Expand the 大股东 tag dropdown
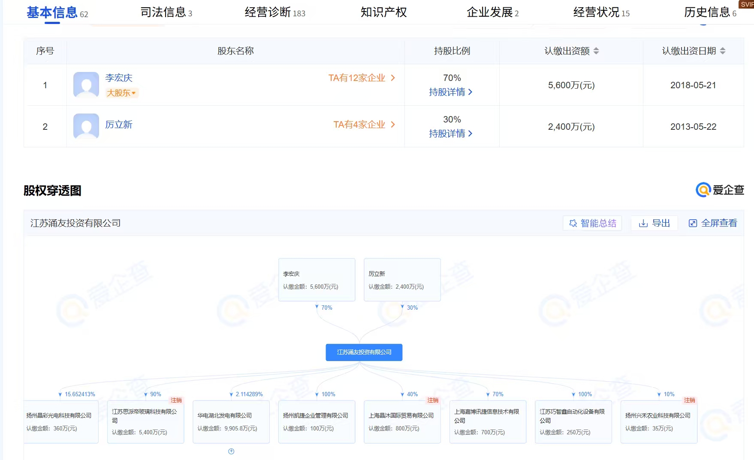Screen dimensions: 754x460 click(122, 93)
